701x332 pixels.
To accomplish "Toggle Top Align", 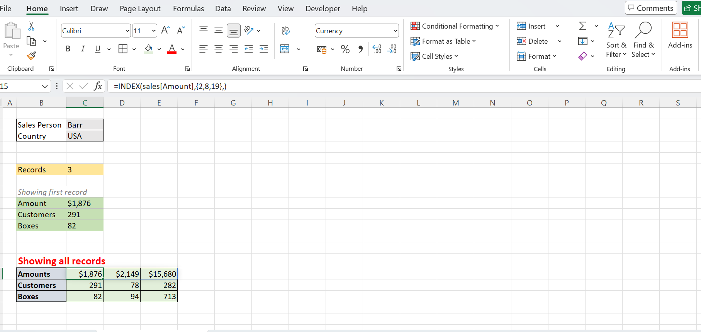I will (x=204, y=30).
